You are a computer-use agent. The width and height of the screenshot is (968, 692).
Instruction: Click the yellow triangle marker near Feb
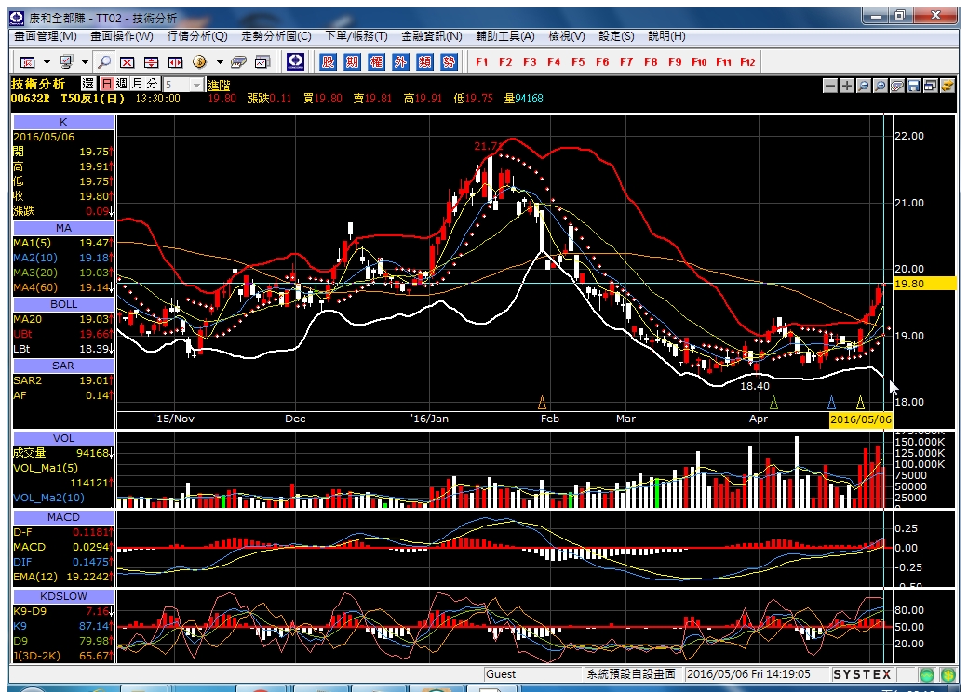point(542,403)
